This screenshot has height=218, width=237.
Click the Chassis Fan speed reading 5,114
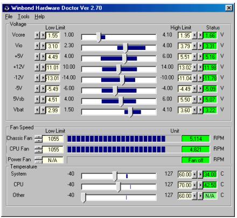196,139
